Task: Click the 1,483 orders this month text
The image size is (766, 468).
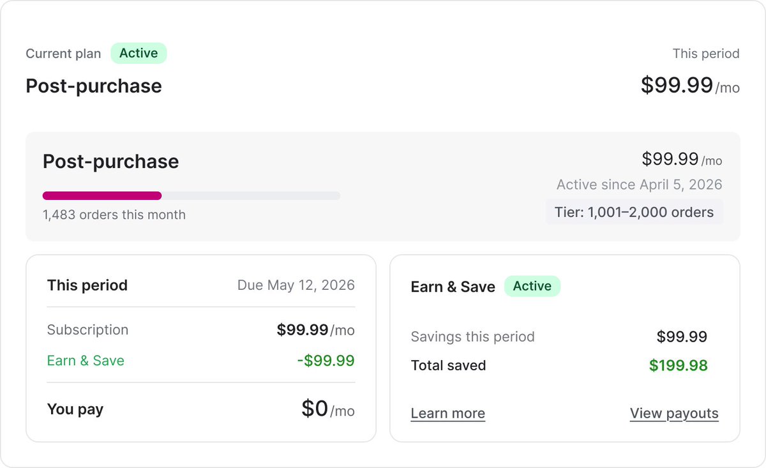Action: click(114, 215)
